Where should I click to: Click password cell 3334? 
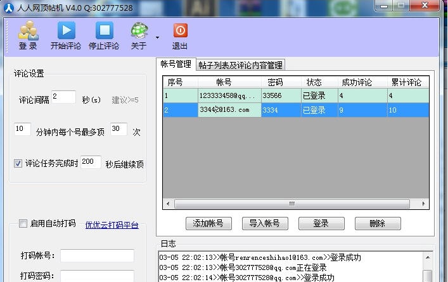pos(281,110)
